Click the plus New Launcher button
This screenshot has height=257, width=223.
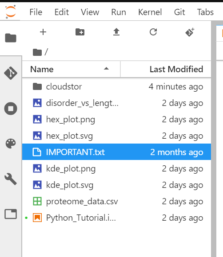coord(43,32)
